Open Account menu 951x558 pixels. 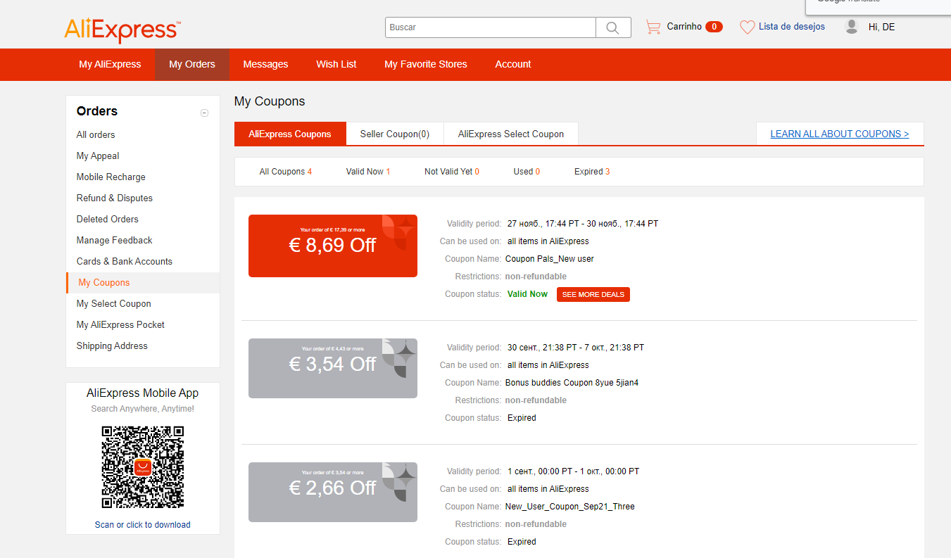tap(513, 64)
